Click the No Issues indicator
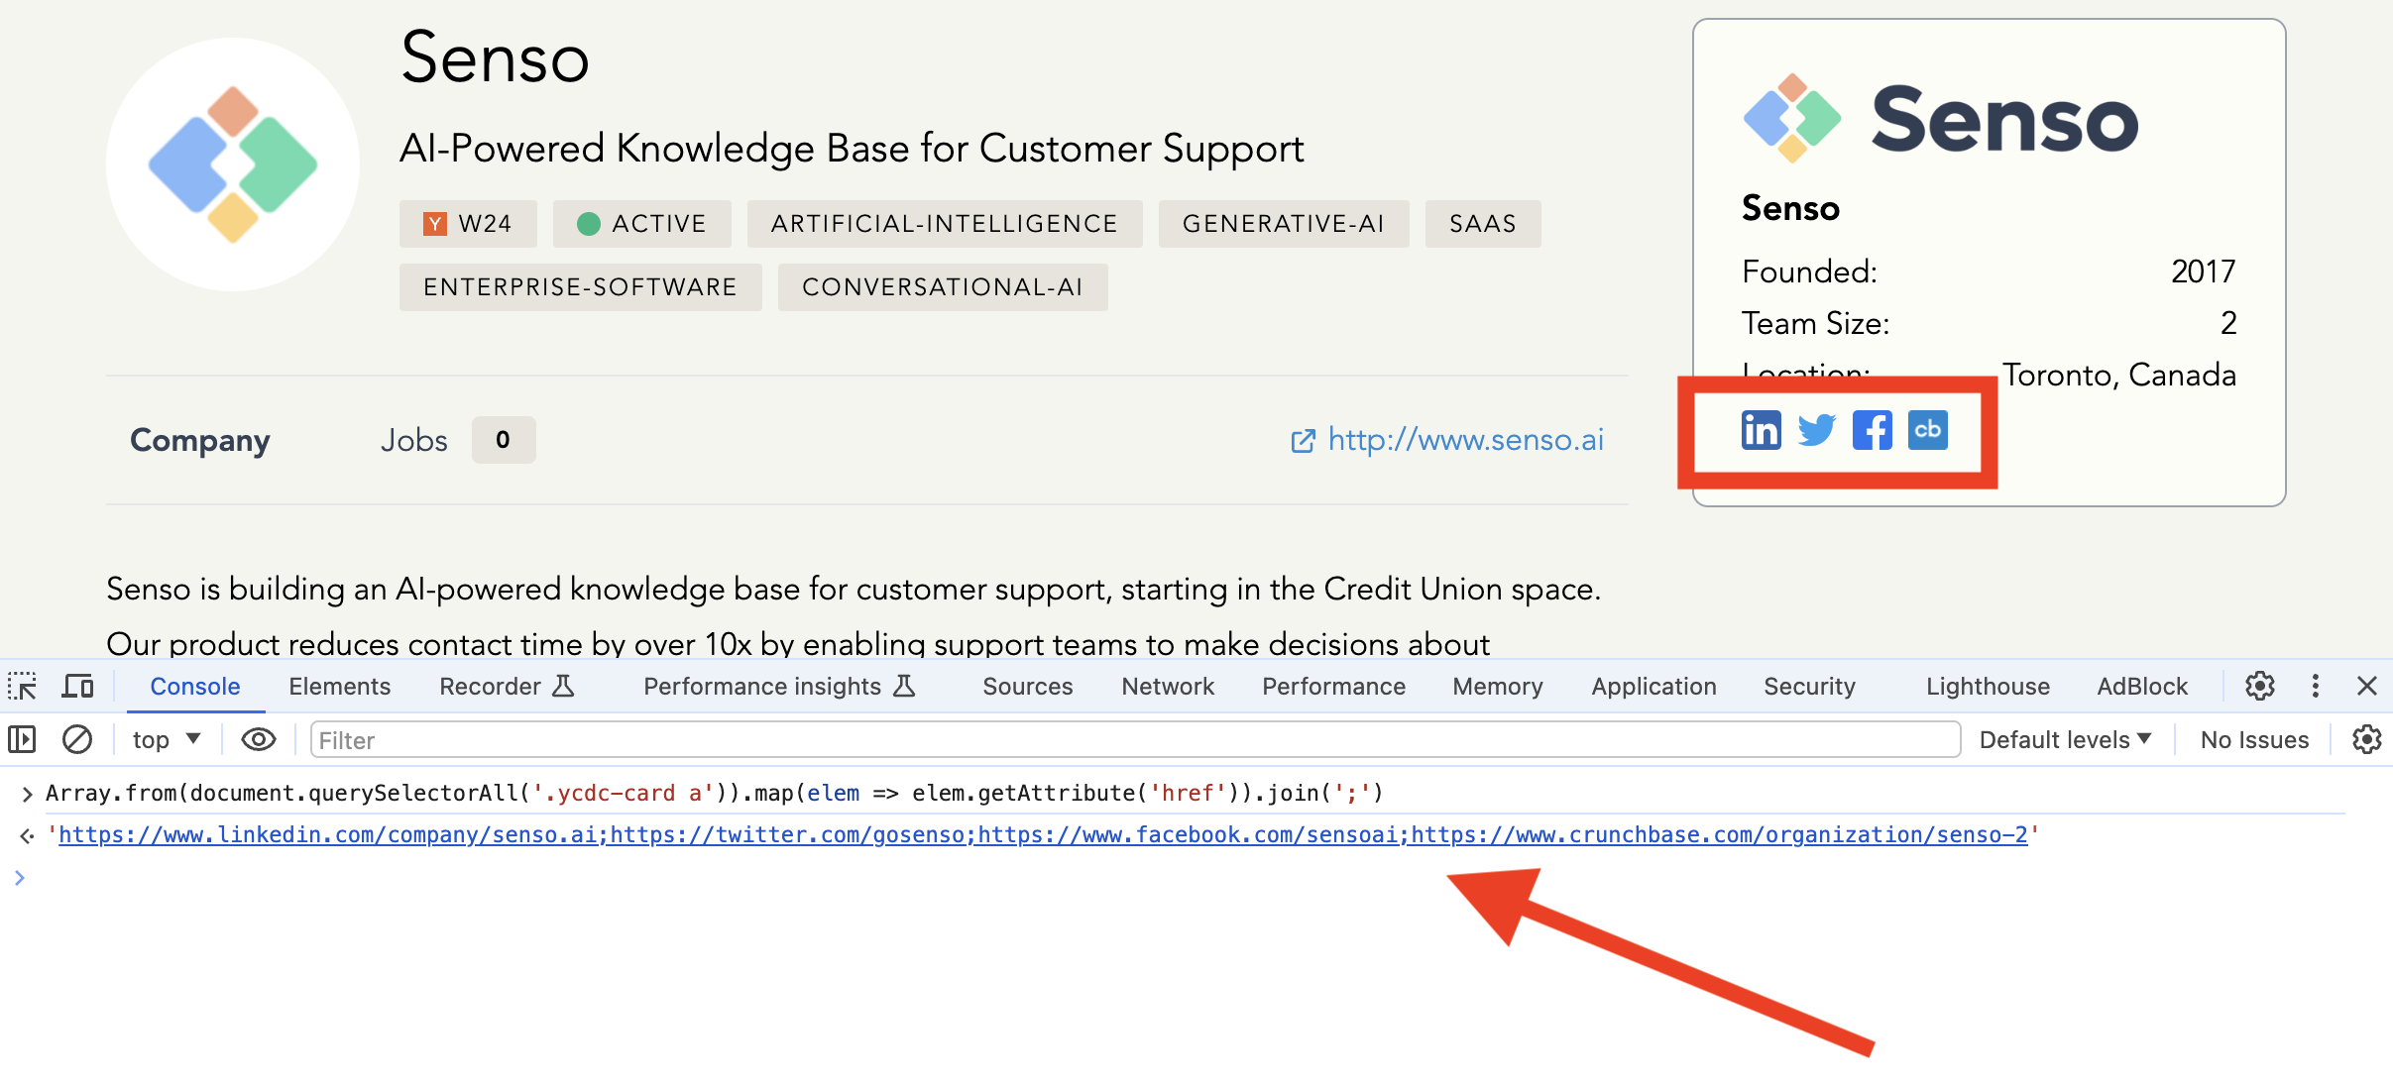Viewport: 2393px width, 1088px height. coord(2254,739)
